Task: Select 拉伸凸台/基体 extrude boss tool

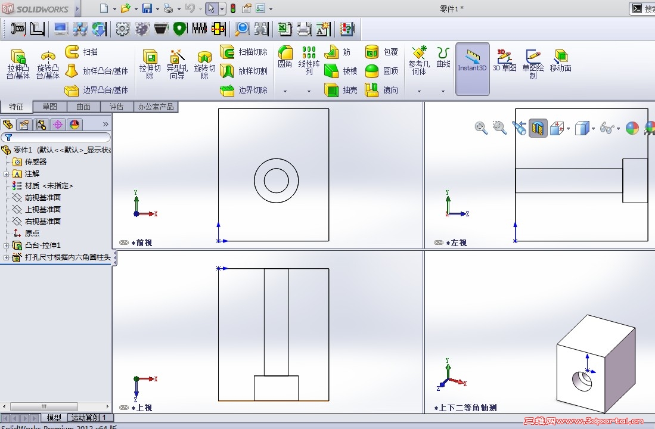Action: click(18, 64)
